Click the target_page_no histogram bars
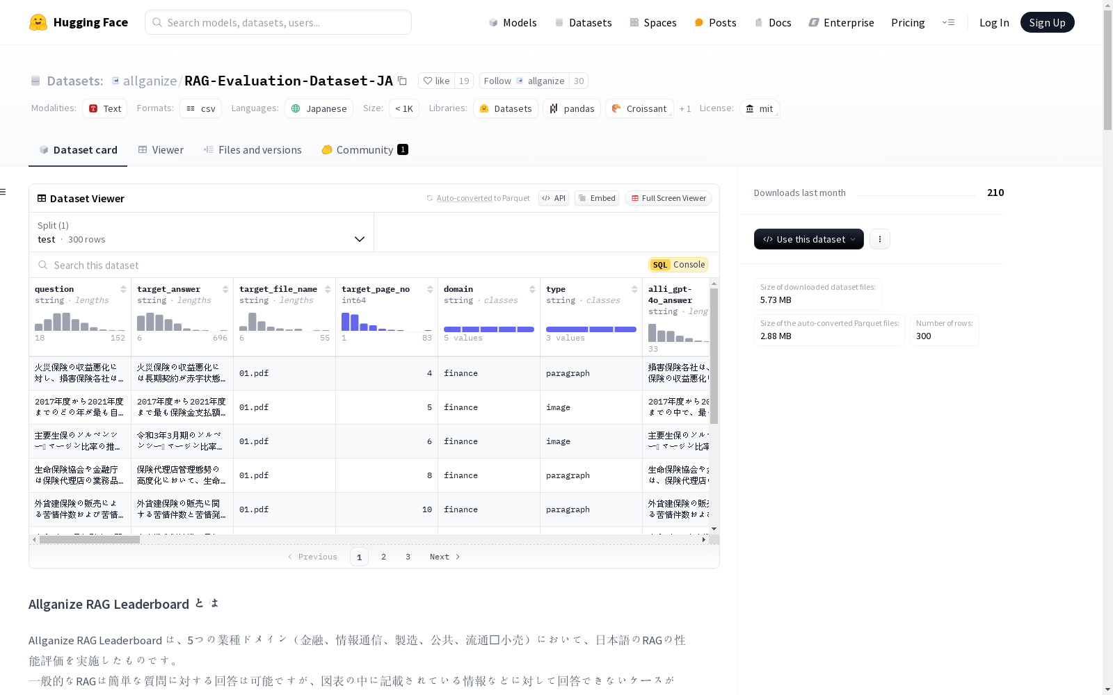Screen dimensions: 1113x695 point(387,322)
